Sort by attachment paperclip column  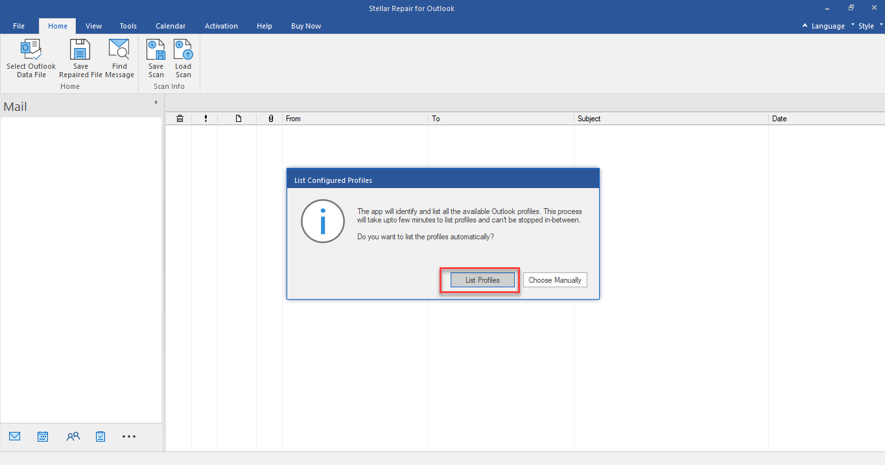(270, 119)
